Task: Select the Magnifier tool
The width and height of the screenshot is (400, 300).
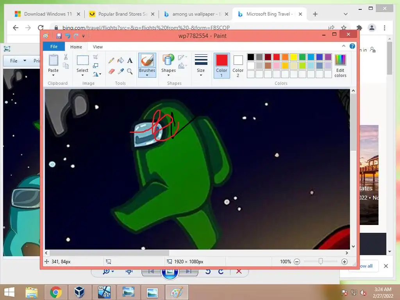Action: pyautogui.click(x=130, y=71)
